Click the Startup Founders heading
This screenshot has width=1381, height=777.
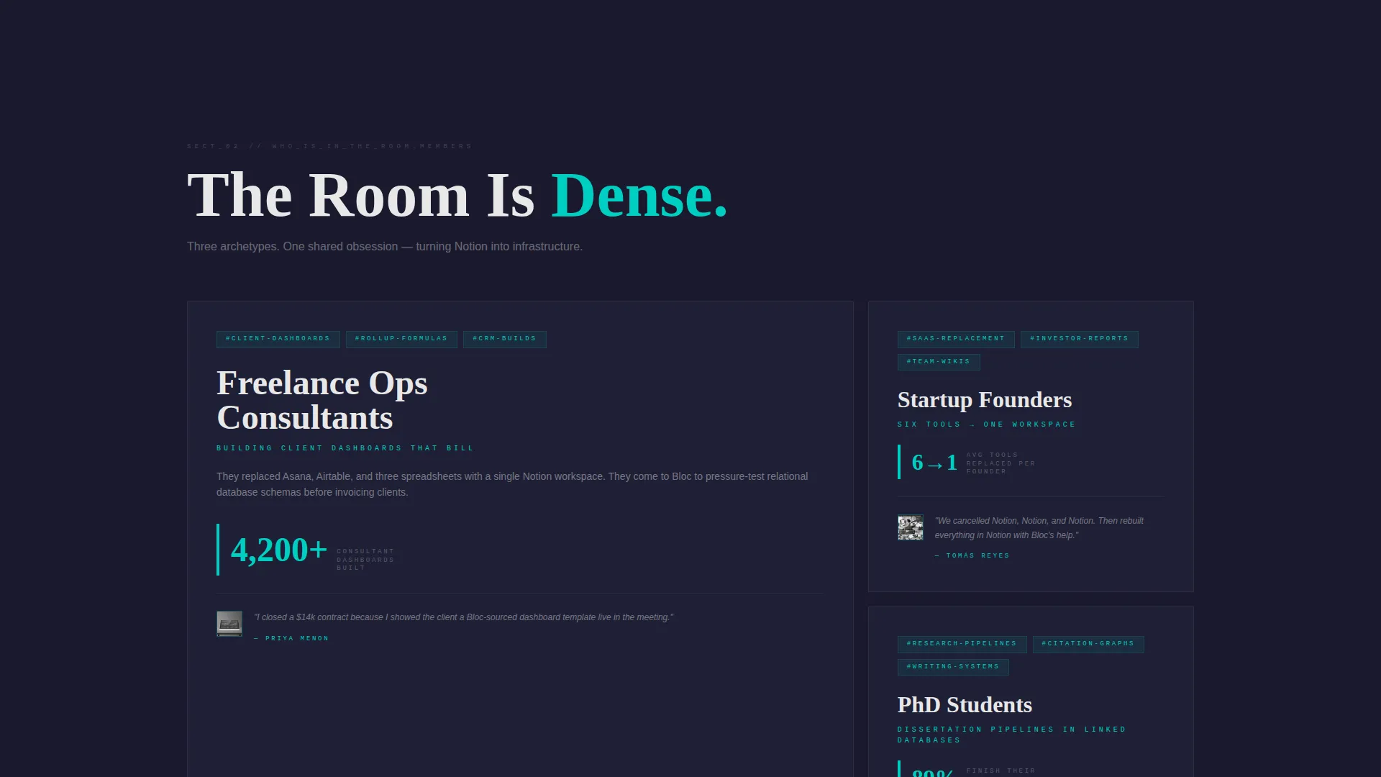[x=985, y=400]
